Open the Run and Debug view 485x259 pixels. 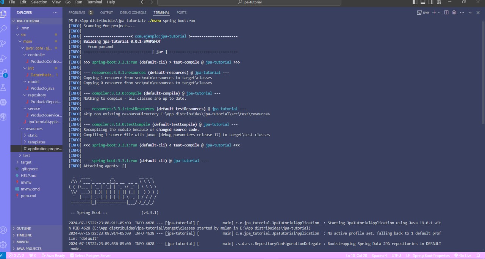[3, 58]
